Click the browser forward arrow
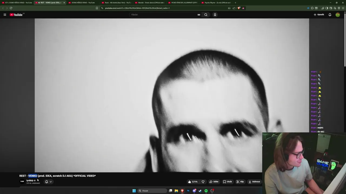Viewport: 346px width, 194px height. click(x=7, y=8)
